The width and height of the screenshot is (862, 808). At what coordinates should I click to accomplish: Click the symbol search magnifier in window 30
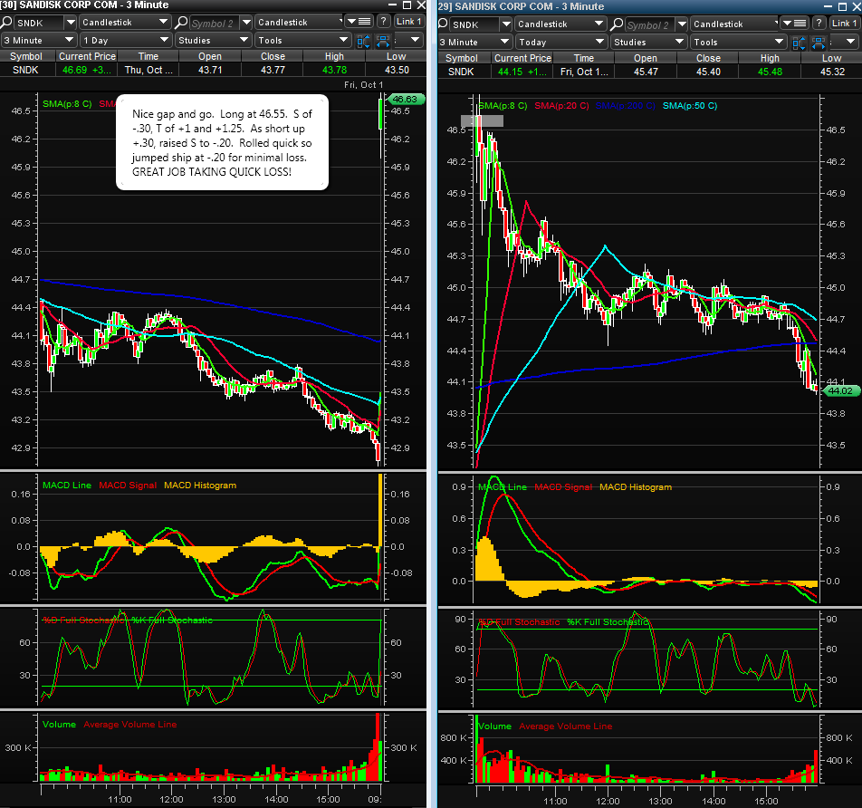(6, 23)
